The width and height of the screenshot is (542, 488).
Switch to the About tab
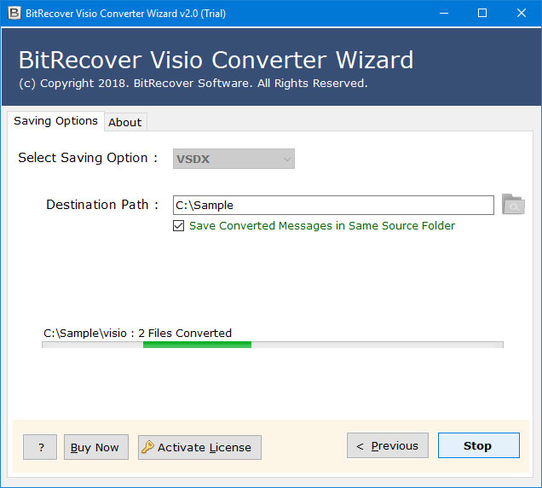pyautogui.click(x=125, y=122)
